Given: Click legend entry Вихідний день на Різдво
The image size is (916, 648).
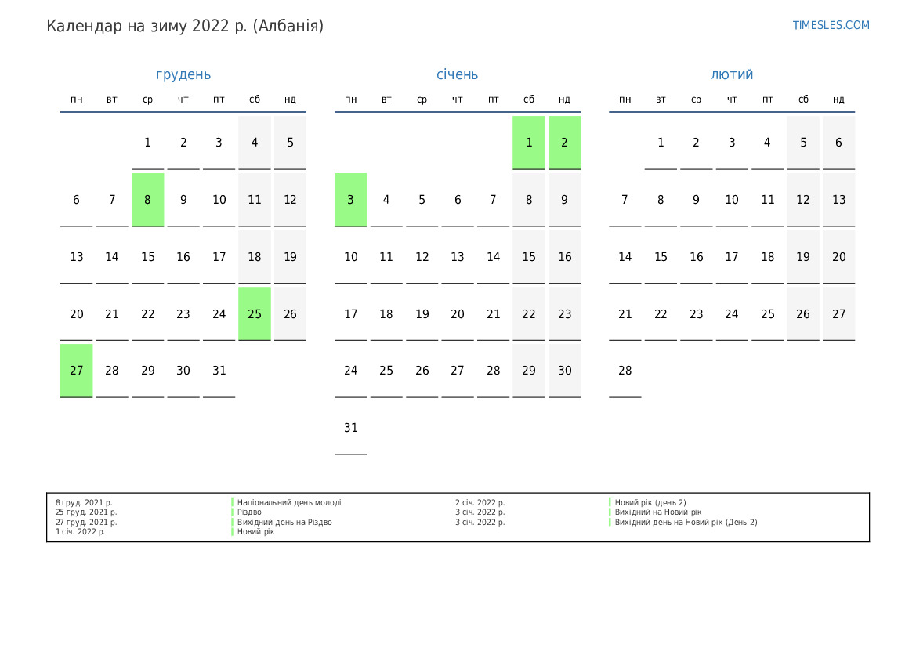Looking at the screenshot, I should pos(284,522).
